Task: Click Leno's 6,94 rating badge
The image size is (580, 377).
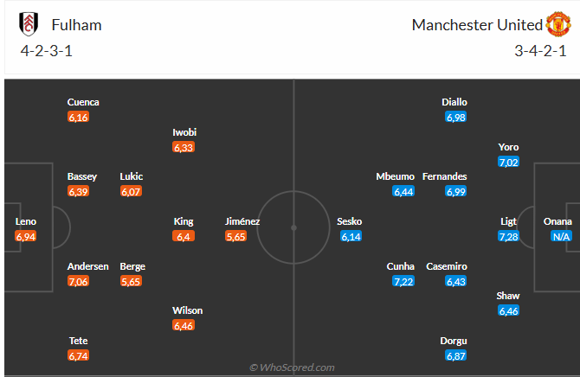Action: [26, 236]
